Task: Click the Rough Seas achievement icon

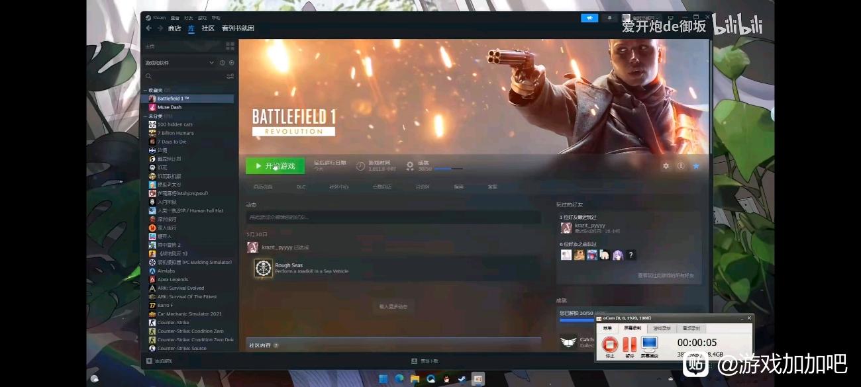Action: pyautogui.click(x=264, y=268)
